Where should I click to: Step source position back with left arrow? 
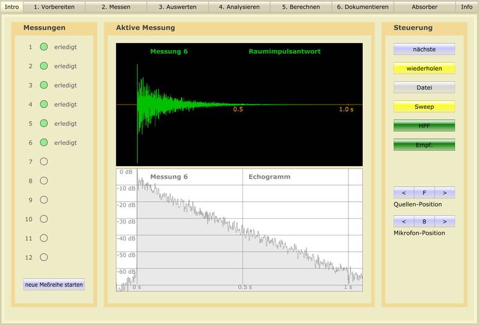(x=404, y=193)
